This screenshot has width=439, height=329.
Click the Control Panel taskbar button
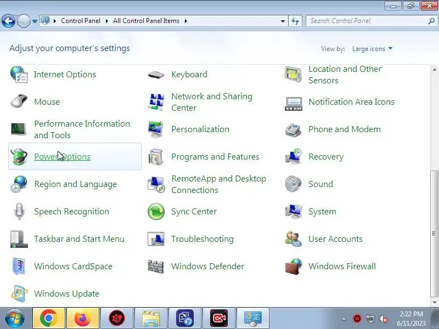[253, 319]
